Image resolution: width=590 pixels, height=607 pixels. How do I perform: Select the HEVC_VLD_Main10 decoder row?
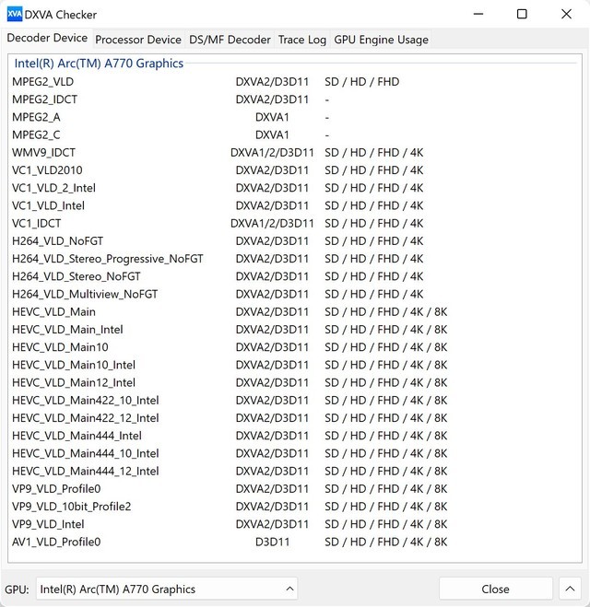[x=294, y=347]
